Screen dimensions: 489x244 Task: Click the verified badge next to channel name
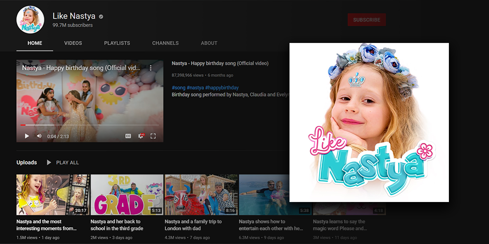click(x=101, y=17)
